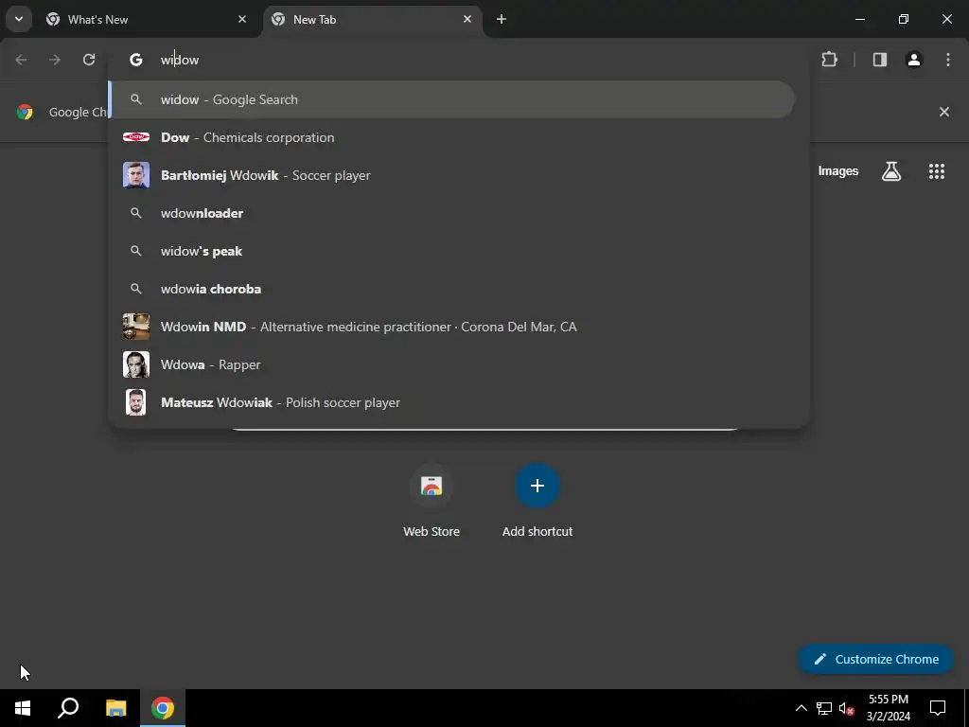Select 'widow - Google Search' suggestion

[451, 99]
